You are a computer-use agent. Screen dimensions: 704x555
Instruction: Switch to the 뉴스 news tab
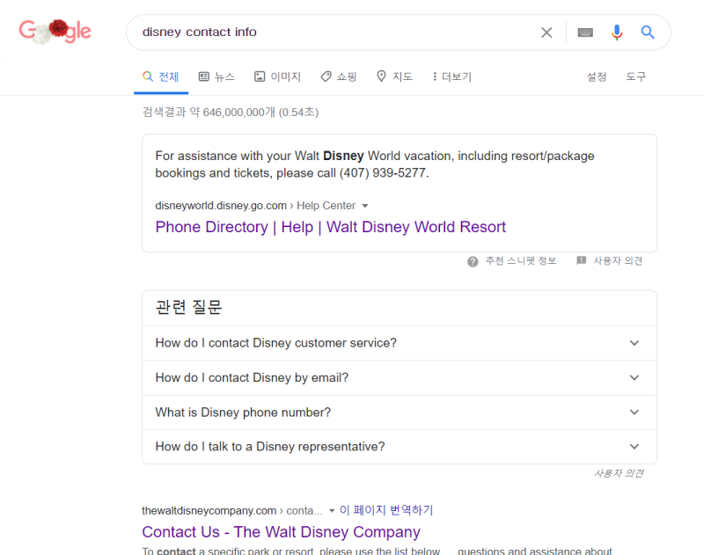coord(216,77)
